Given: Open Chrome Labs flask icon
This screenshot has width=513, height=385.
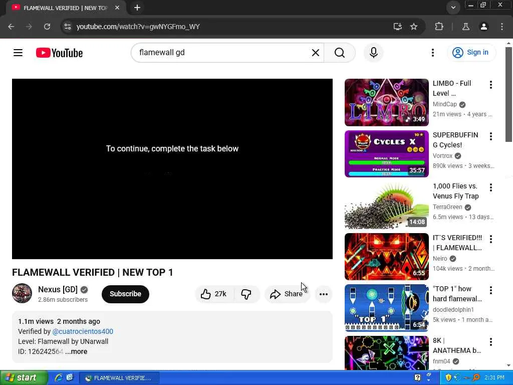Looking at the screenshot, I should coord(466,27).
